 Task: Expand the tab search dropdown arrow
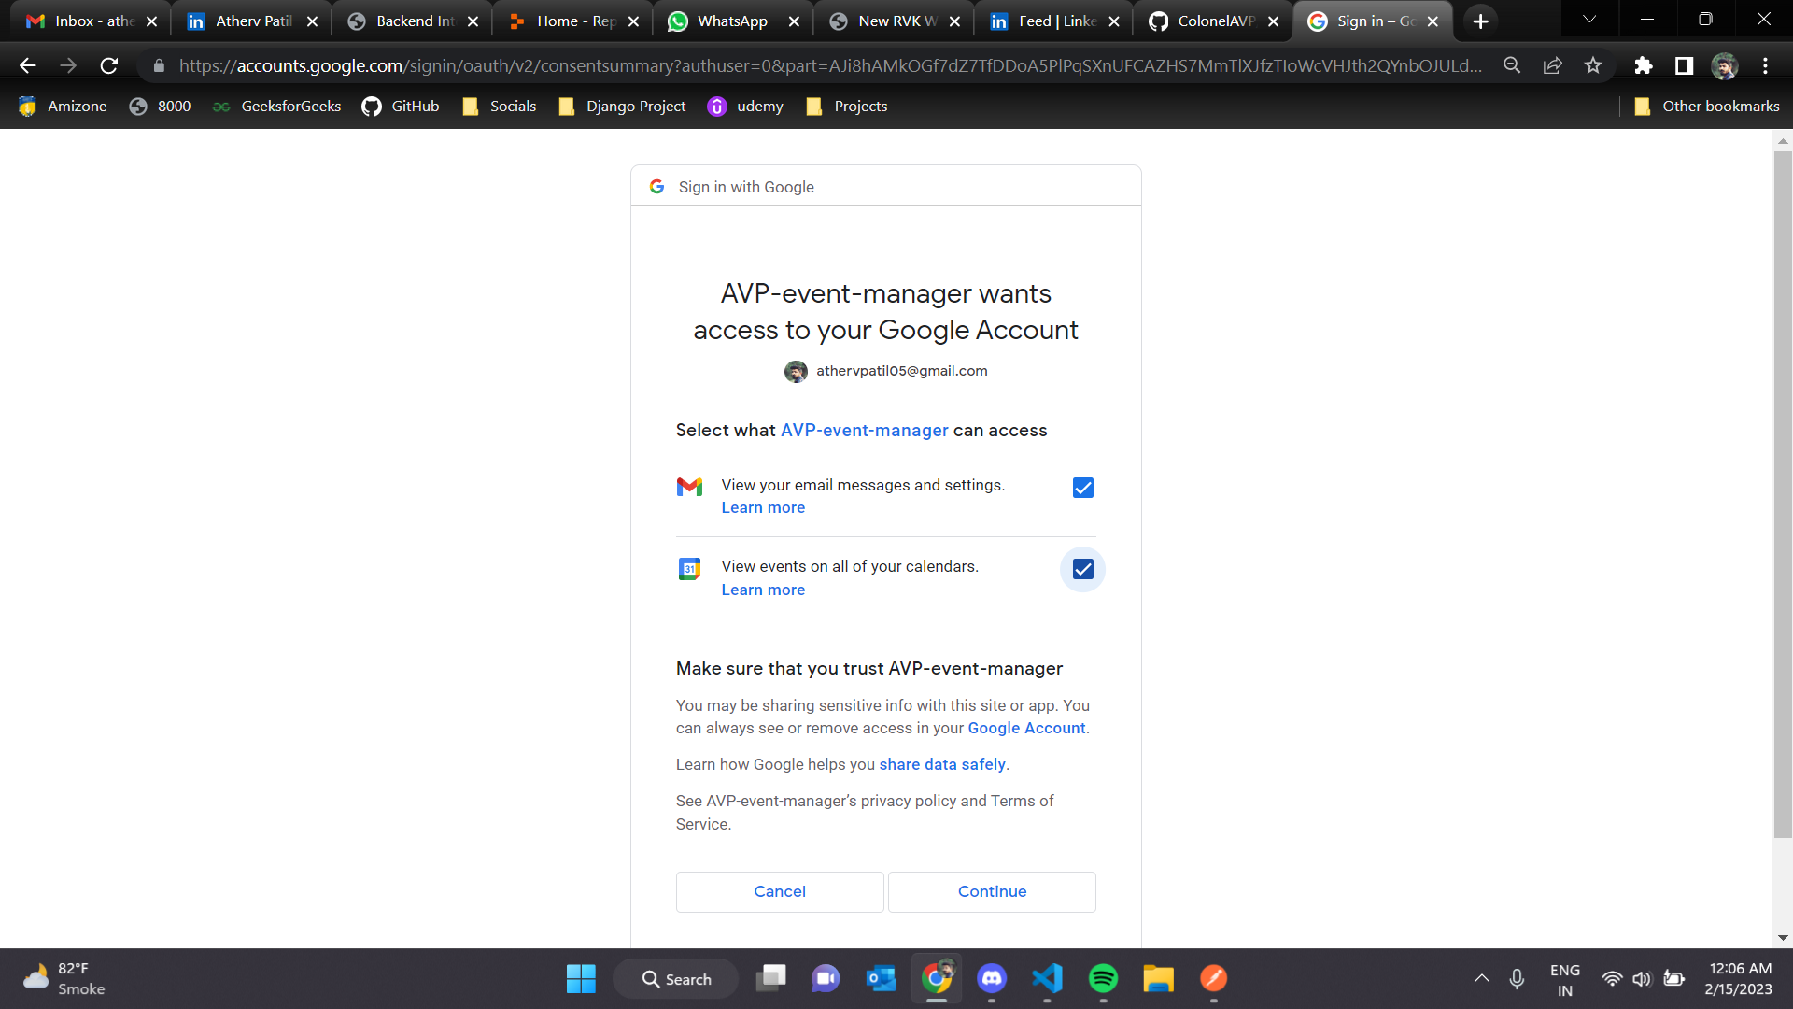pyautogui.click(x=1589, y=20)
